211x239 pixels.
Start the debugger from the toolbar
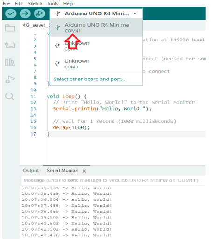click(x=40, y=13)
